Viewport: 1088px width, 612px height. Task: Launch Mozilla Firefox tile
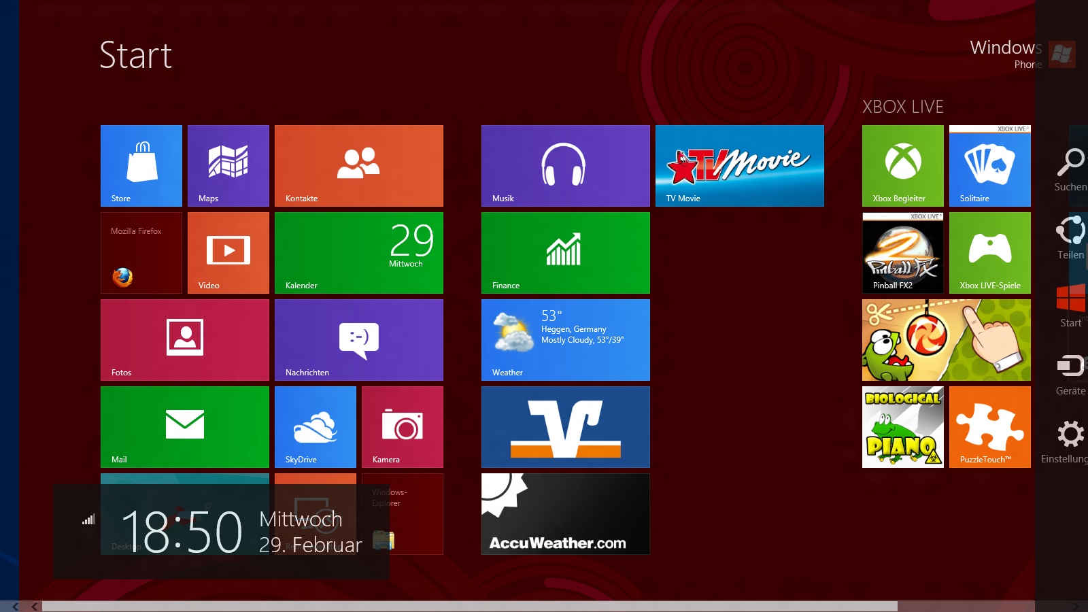tap(141, 253)
